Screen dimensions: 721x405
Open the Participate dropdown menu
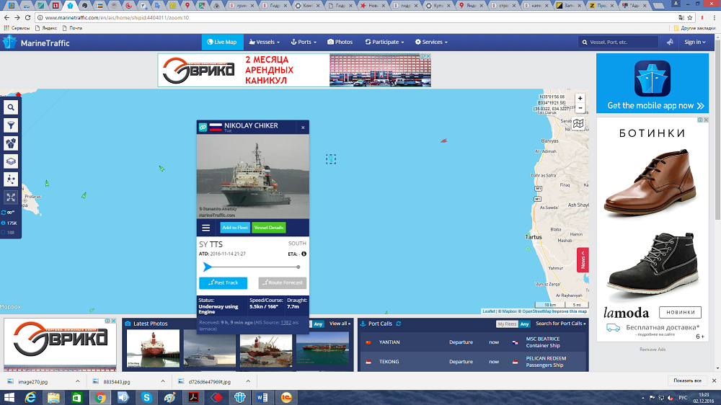coord(384,42)
